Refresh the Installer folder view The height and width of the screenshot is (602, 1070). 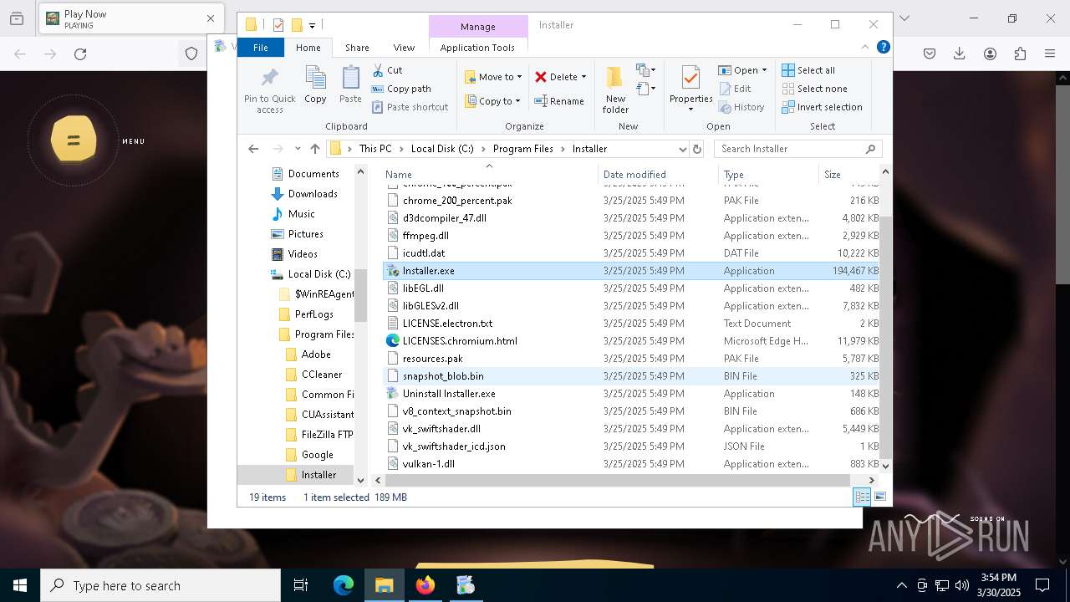point(697,149)
